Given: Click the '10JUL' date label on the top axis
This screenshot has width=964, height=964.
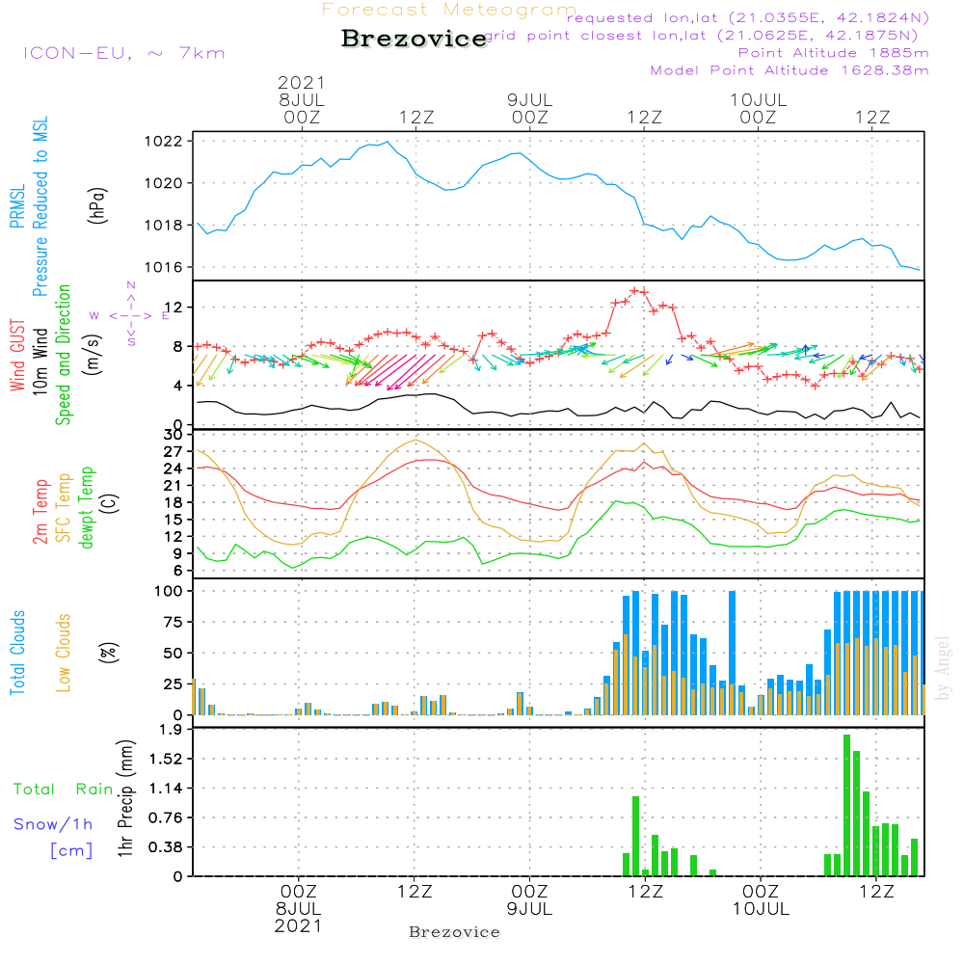Looking at the screenshot, I should [758, 99].
